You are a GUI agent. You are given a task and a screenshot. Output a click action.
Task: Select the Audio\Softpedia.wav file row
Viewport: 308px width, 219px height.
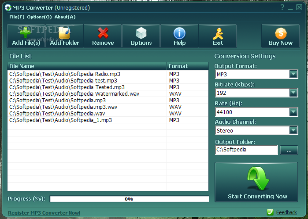click(108, 114)
